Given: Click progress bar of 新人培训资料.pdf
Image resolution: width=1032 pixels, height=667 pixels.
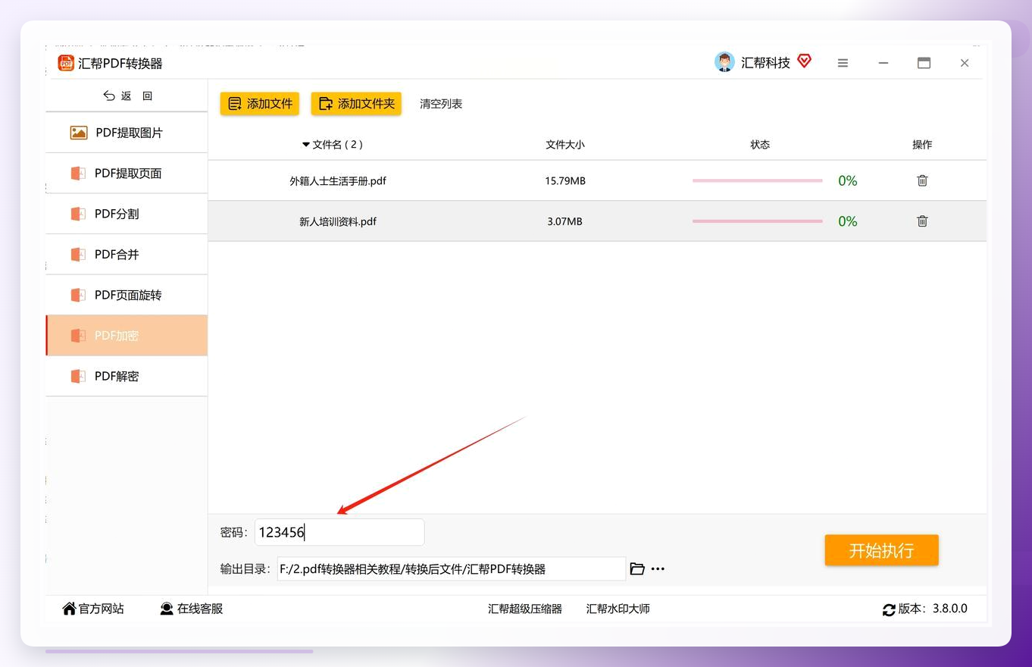Looking at the screenshot, I should [x=757, y=221].
